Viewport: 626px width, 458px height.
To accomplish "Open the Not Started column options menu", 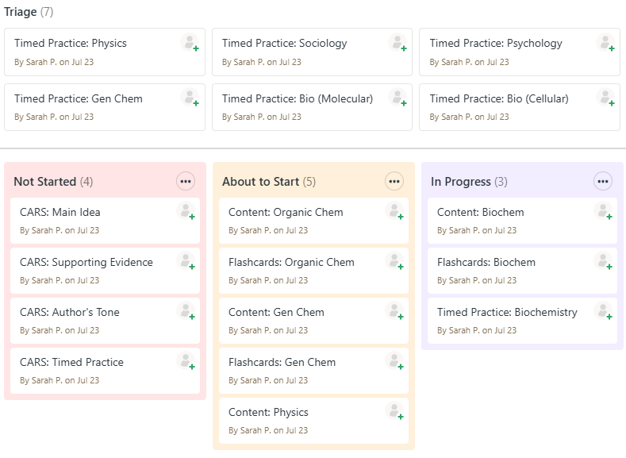I will tap(186, 181).
